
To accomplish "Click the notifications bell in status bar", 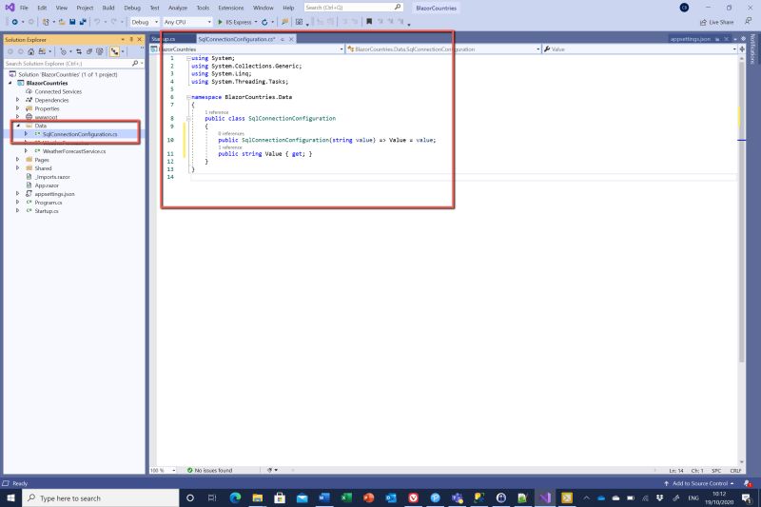I will [748, 483].
